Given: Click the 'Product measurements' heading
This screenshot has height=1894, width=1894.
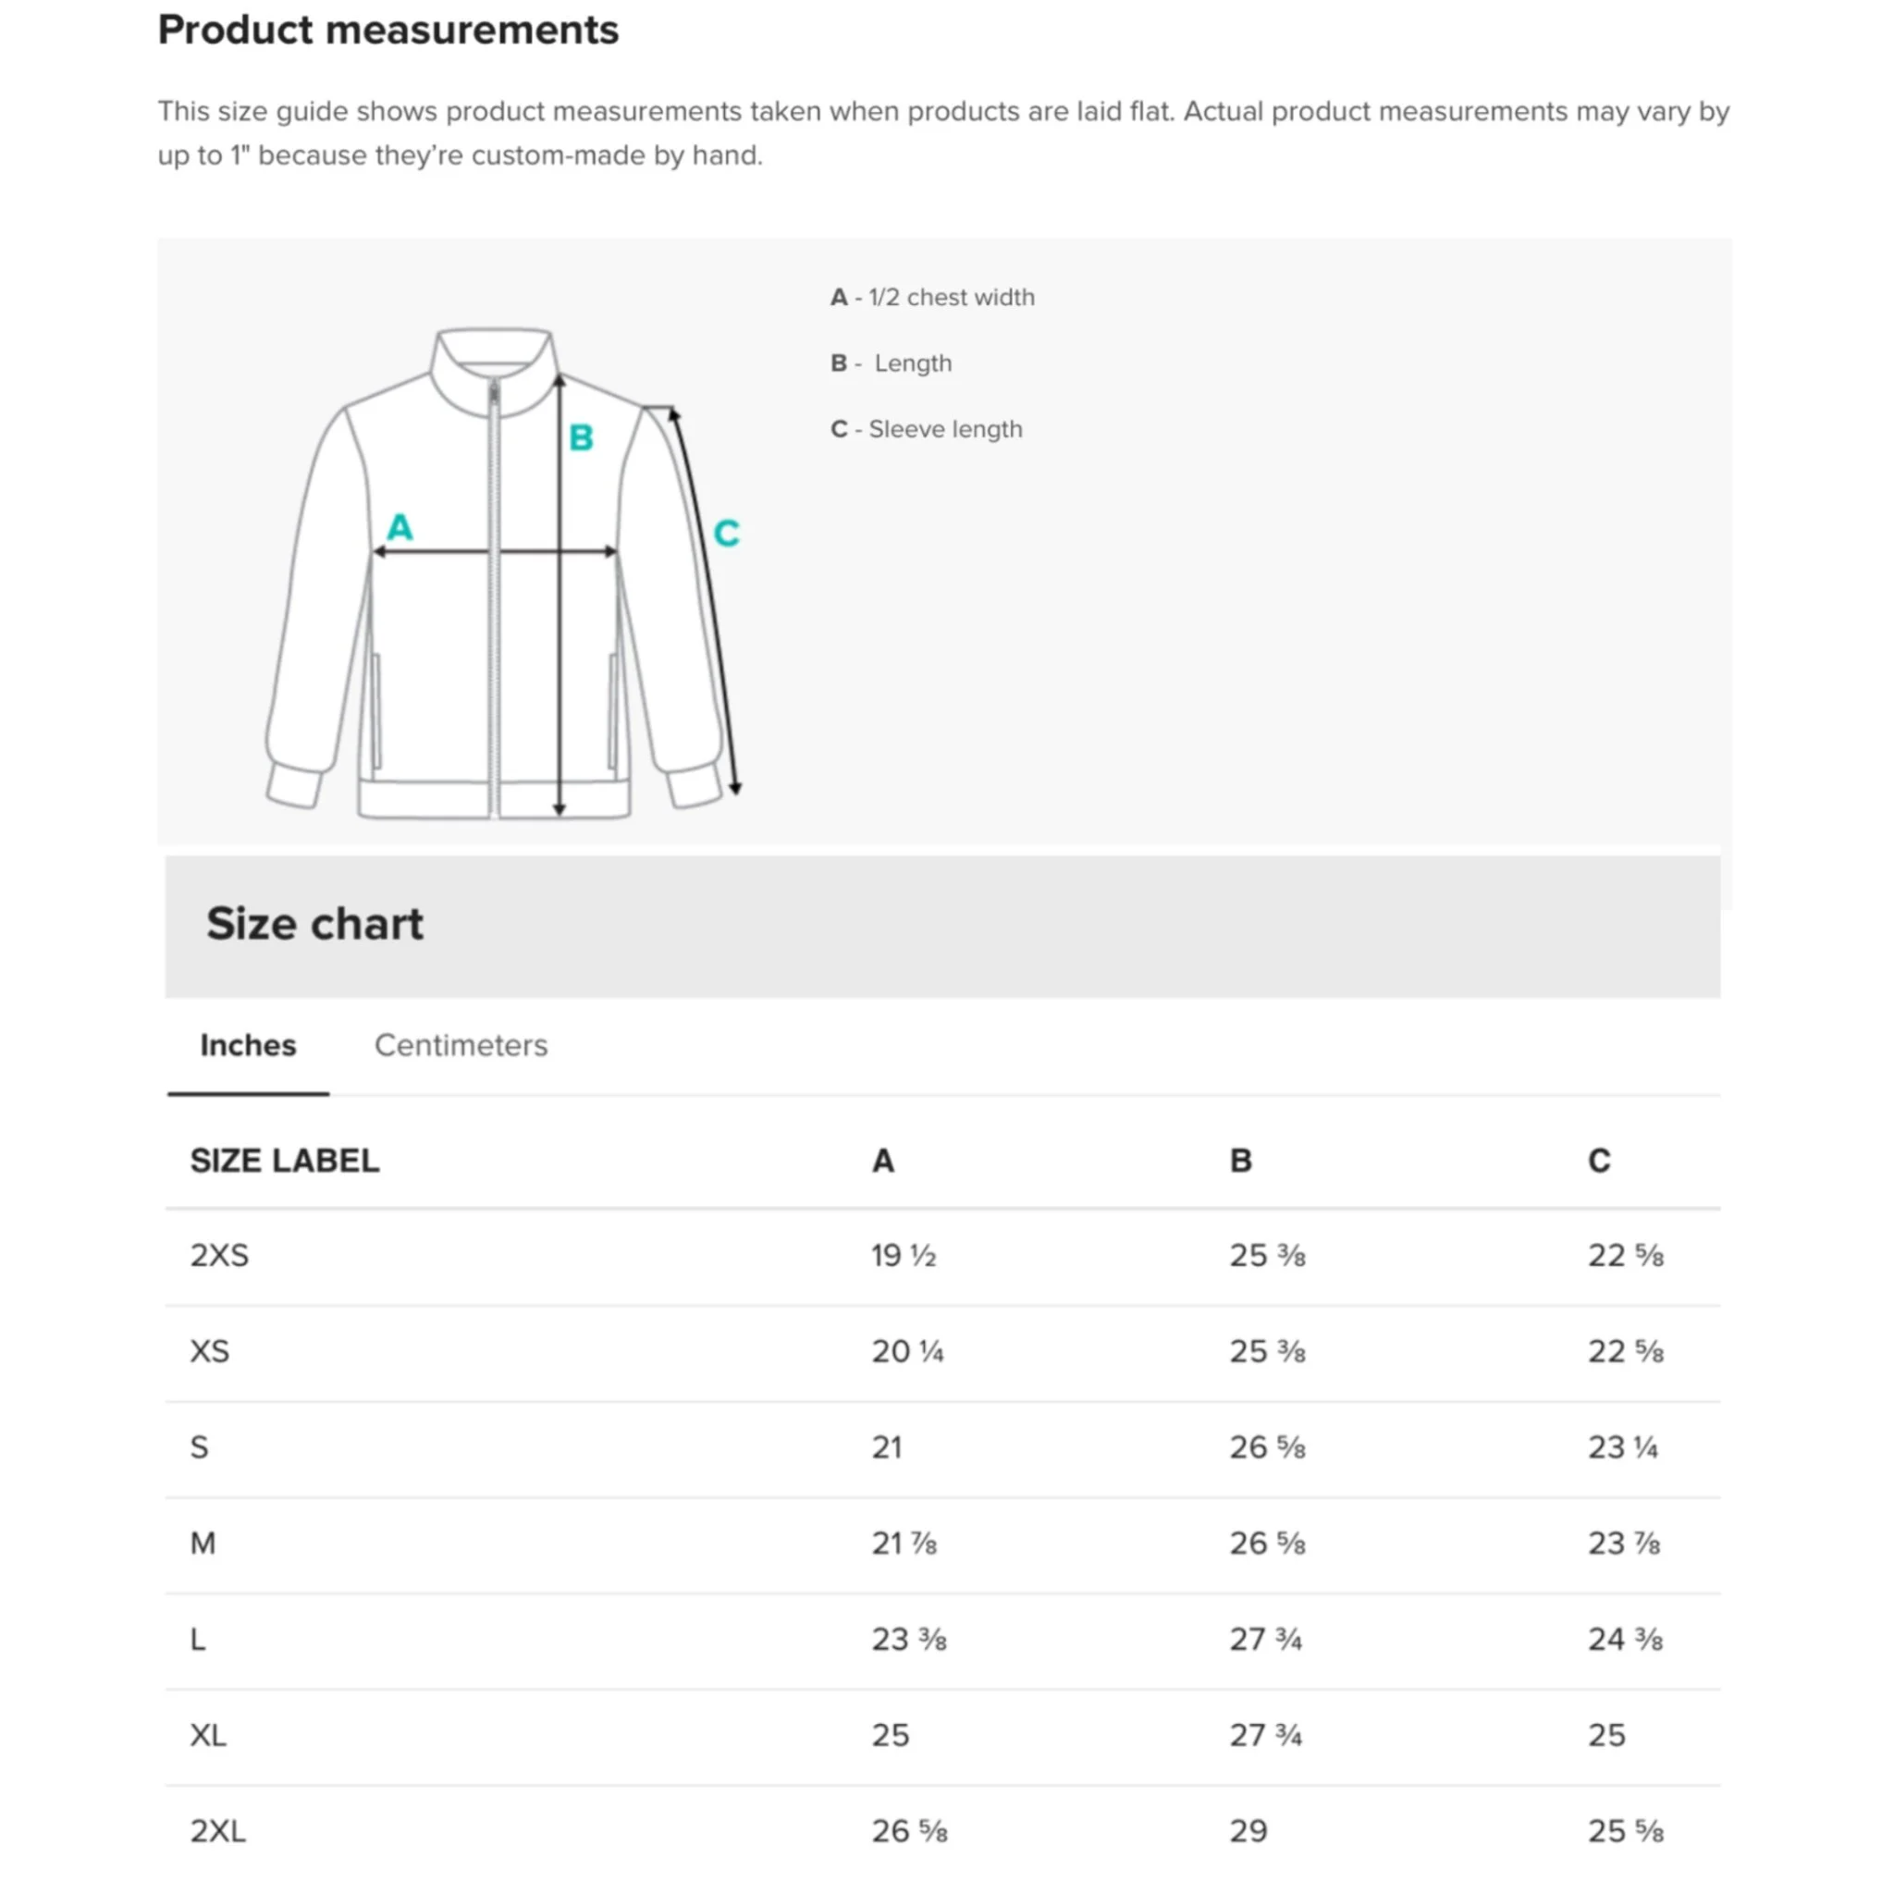Looking at the screenshot, I should click(388, 31).
